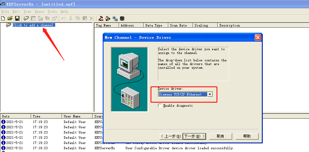Click the 上一步 (Back) button
The image size is (309, 152).
coord(171,136)
